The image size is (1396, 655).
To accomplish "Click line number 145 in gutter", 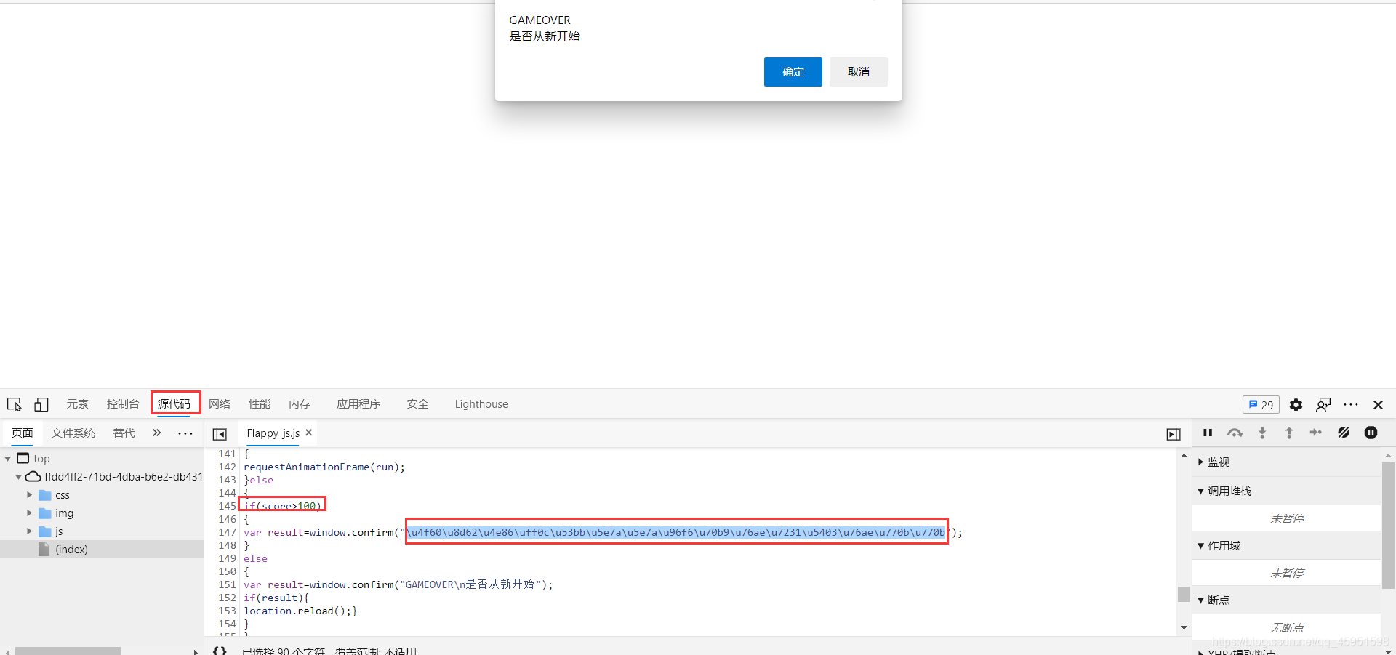I will (x=227, y=506).
